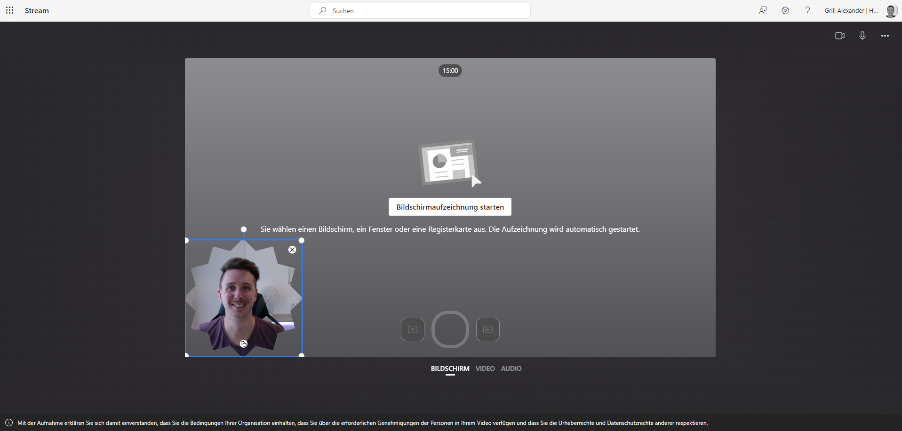Click the webcam overlay swap icon
Image resolution: width=902 pixels, height=431 pixels.
coord(244,344)
